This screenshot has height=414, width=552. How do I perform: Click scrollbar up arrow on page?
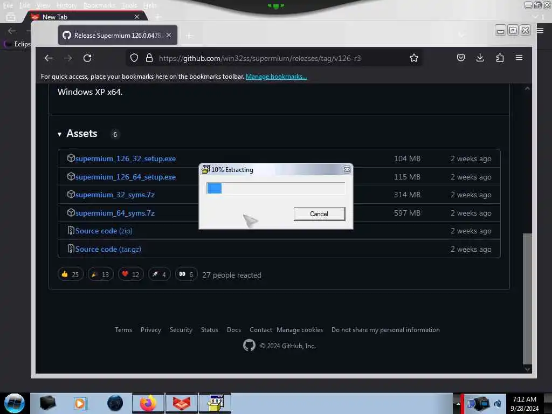(527, 89)
